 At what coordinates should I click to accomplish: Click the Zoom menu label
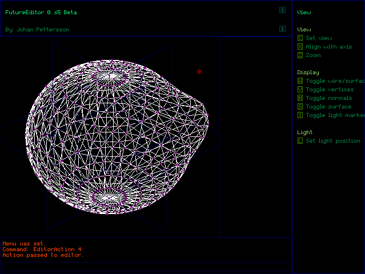coord(313,55)
